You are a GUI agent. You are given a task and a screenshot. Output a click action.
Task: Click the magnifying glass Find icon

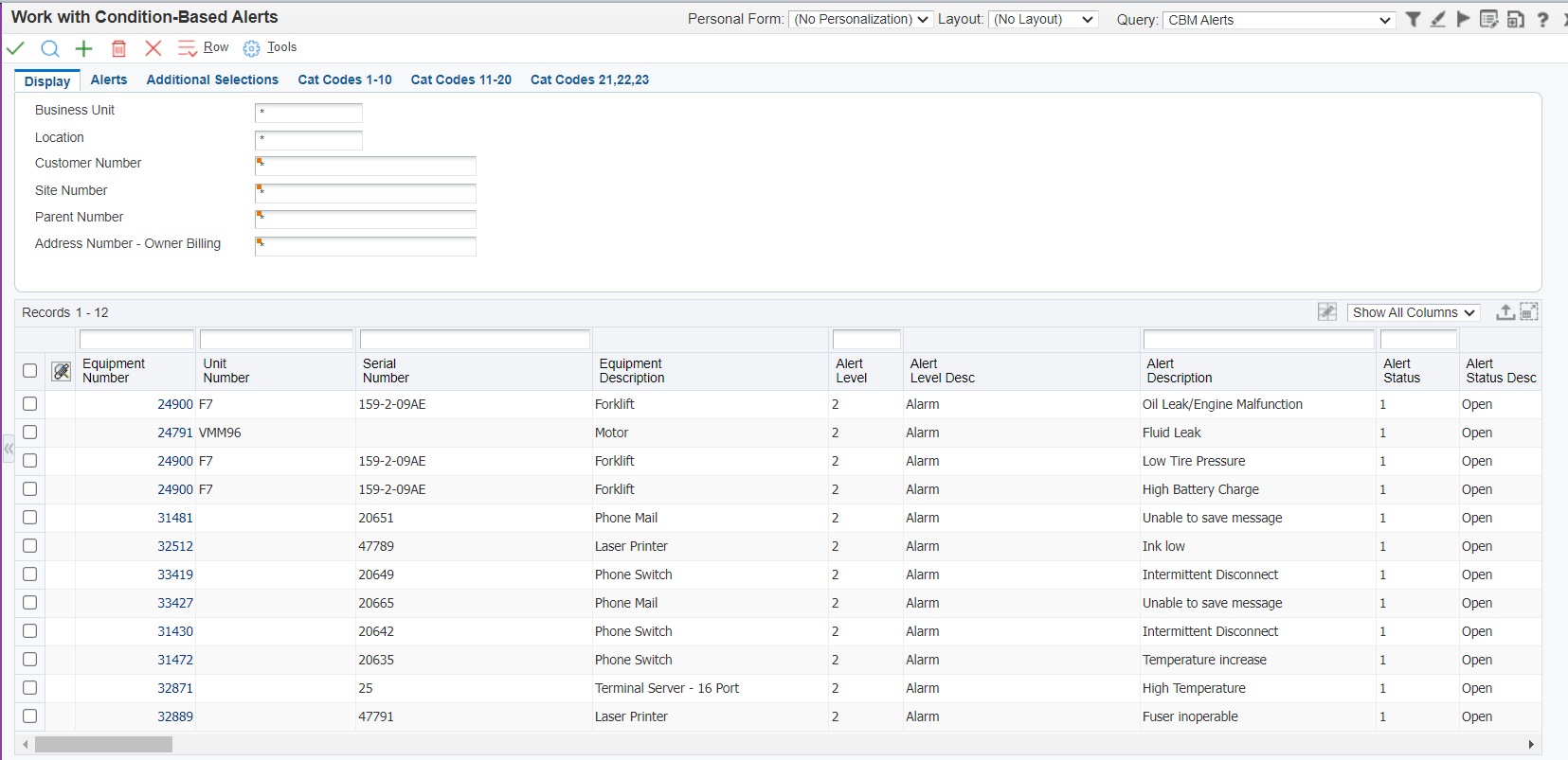50,48
